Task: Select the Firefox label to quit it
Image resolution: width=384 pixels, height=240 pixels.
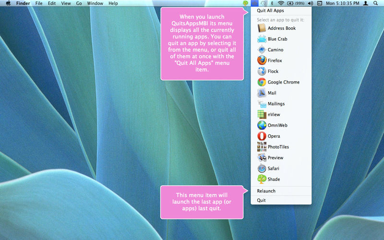Action: point(275,60)
